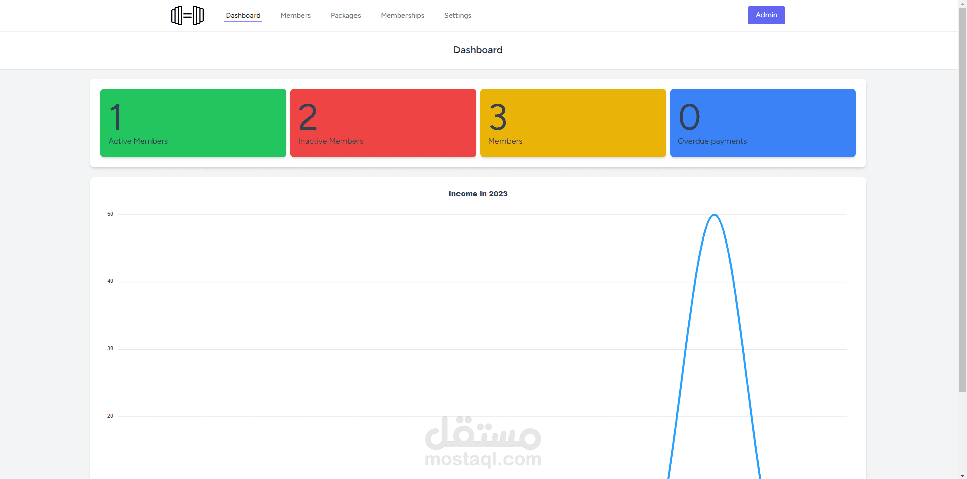Click the 50 y-axis label
Screen dimensions: 967x479
pos(110,214)
